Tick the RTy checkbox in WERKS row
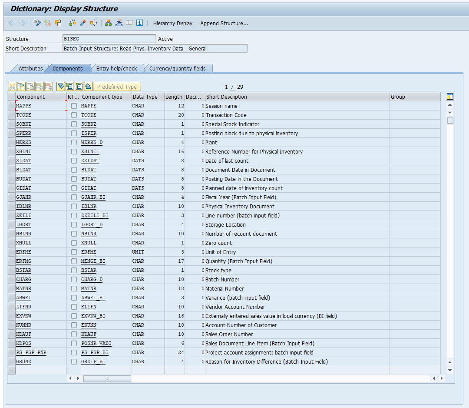The image size is (469, 408). [74, 143]
